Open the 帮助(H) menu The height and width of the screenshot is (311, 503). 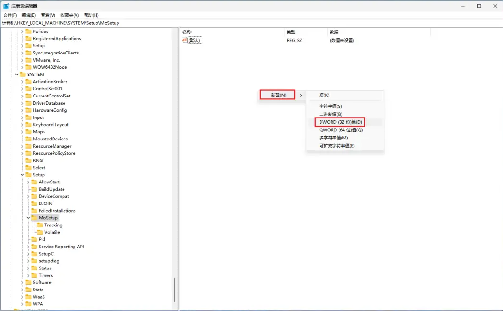coord(91,15)
